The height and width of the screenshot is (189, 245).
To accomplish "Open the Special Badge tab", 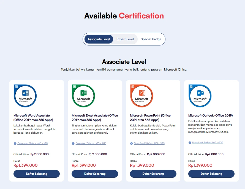I will tap(151, 39).
